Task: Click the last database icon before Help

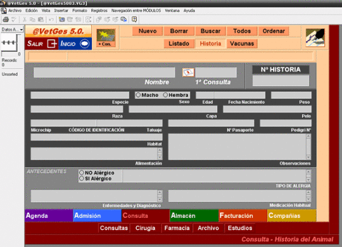Action: 123,20
